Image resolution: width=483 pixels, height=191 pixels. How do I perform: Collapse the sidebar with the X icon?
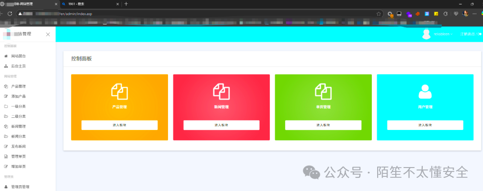(x=48, y=34)
